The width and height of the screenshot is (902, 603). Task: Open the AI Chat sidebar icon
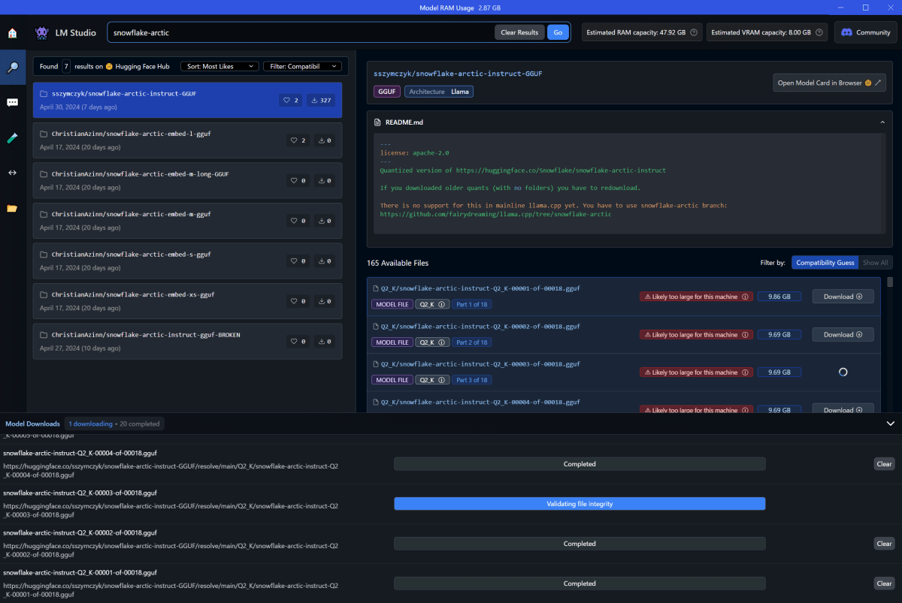point(12,102)
